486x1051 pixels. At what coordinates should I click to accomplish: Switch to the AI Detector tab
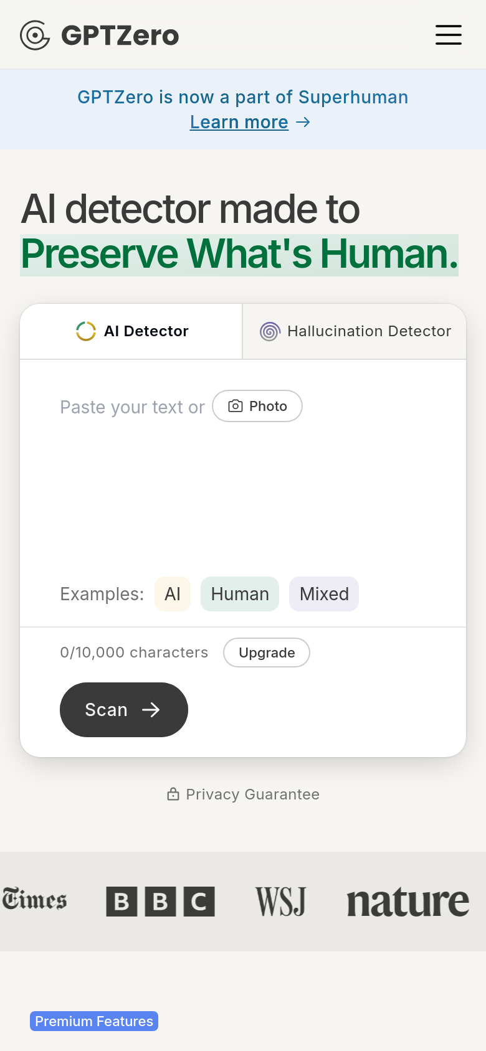click(x=131, y=331)
